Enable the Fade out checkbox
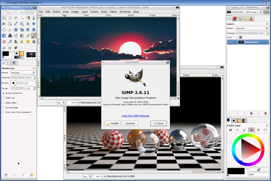This screenshot has width=271, height=181. [4, 98]
